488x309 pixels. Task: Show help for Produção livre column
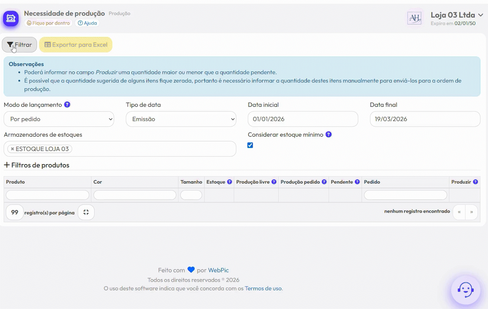pyautogui.click(x=274, y=182)
